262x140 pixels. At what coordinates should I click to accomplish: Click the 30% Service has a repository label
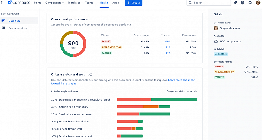[x=70, y=107]
